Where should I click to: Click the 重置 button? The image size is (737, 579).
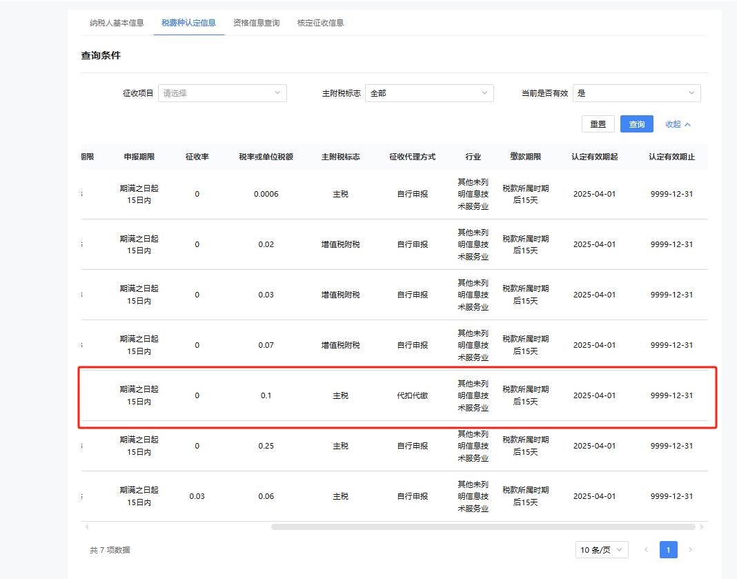598,124
